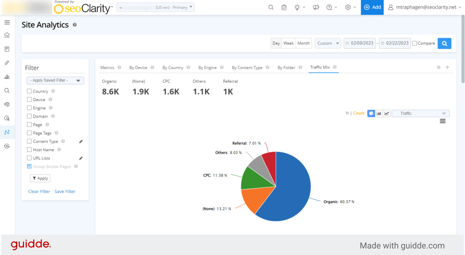Enable the Country filter checkbox
The image size is (465, 255).
tap(29, 91)
